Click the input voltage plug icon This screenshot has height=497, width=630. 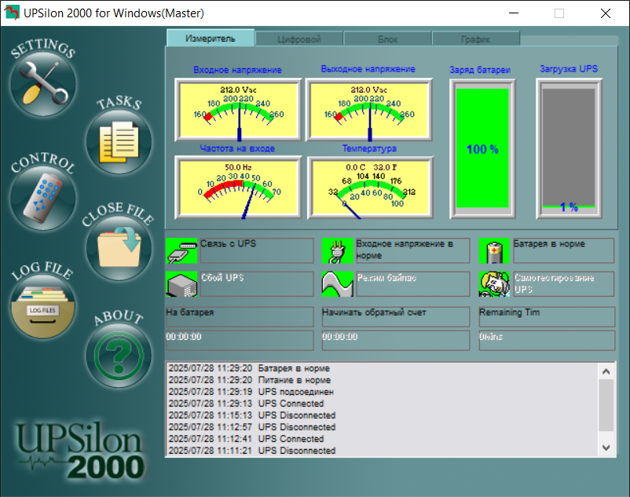click(x=338, y=251)
